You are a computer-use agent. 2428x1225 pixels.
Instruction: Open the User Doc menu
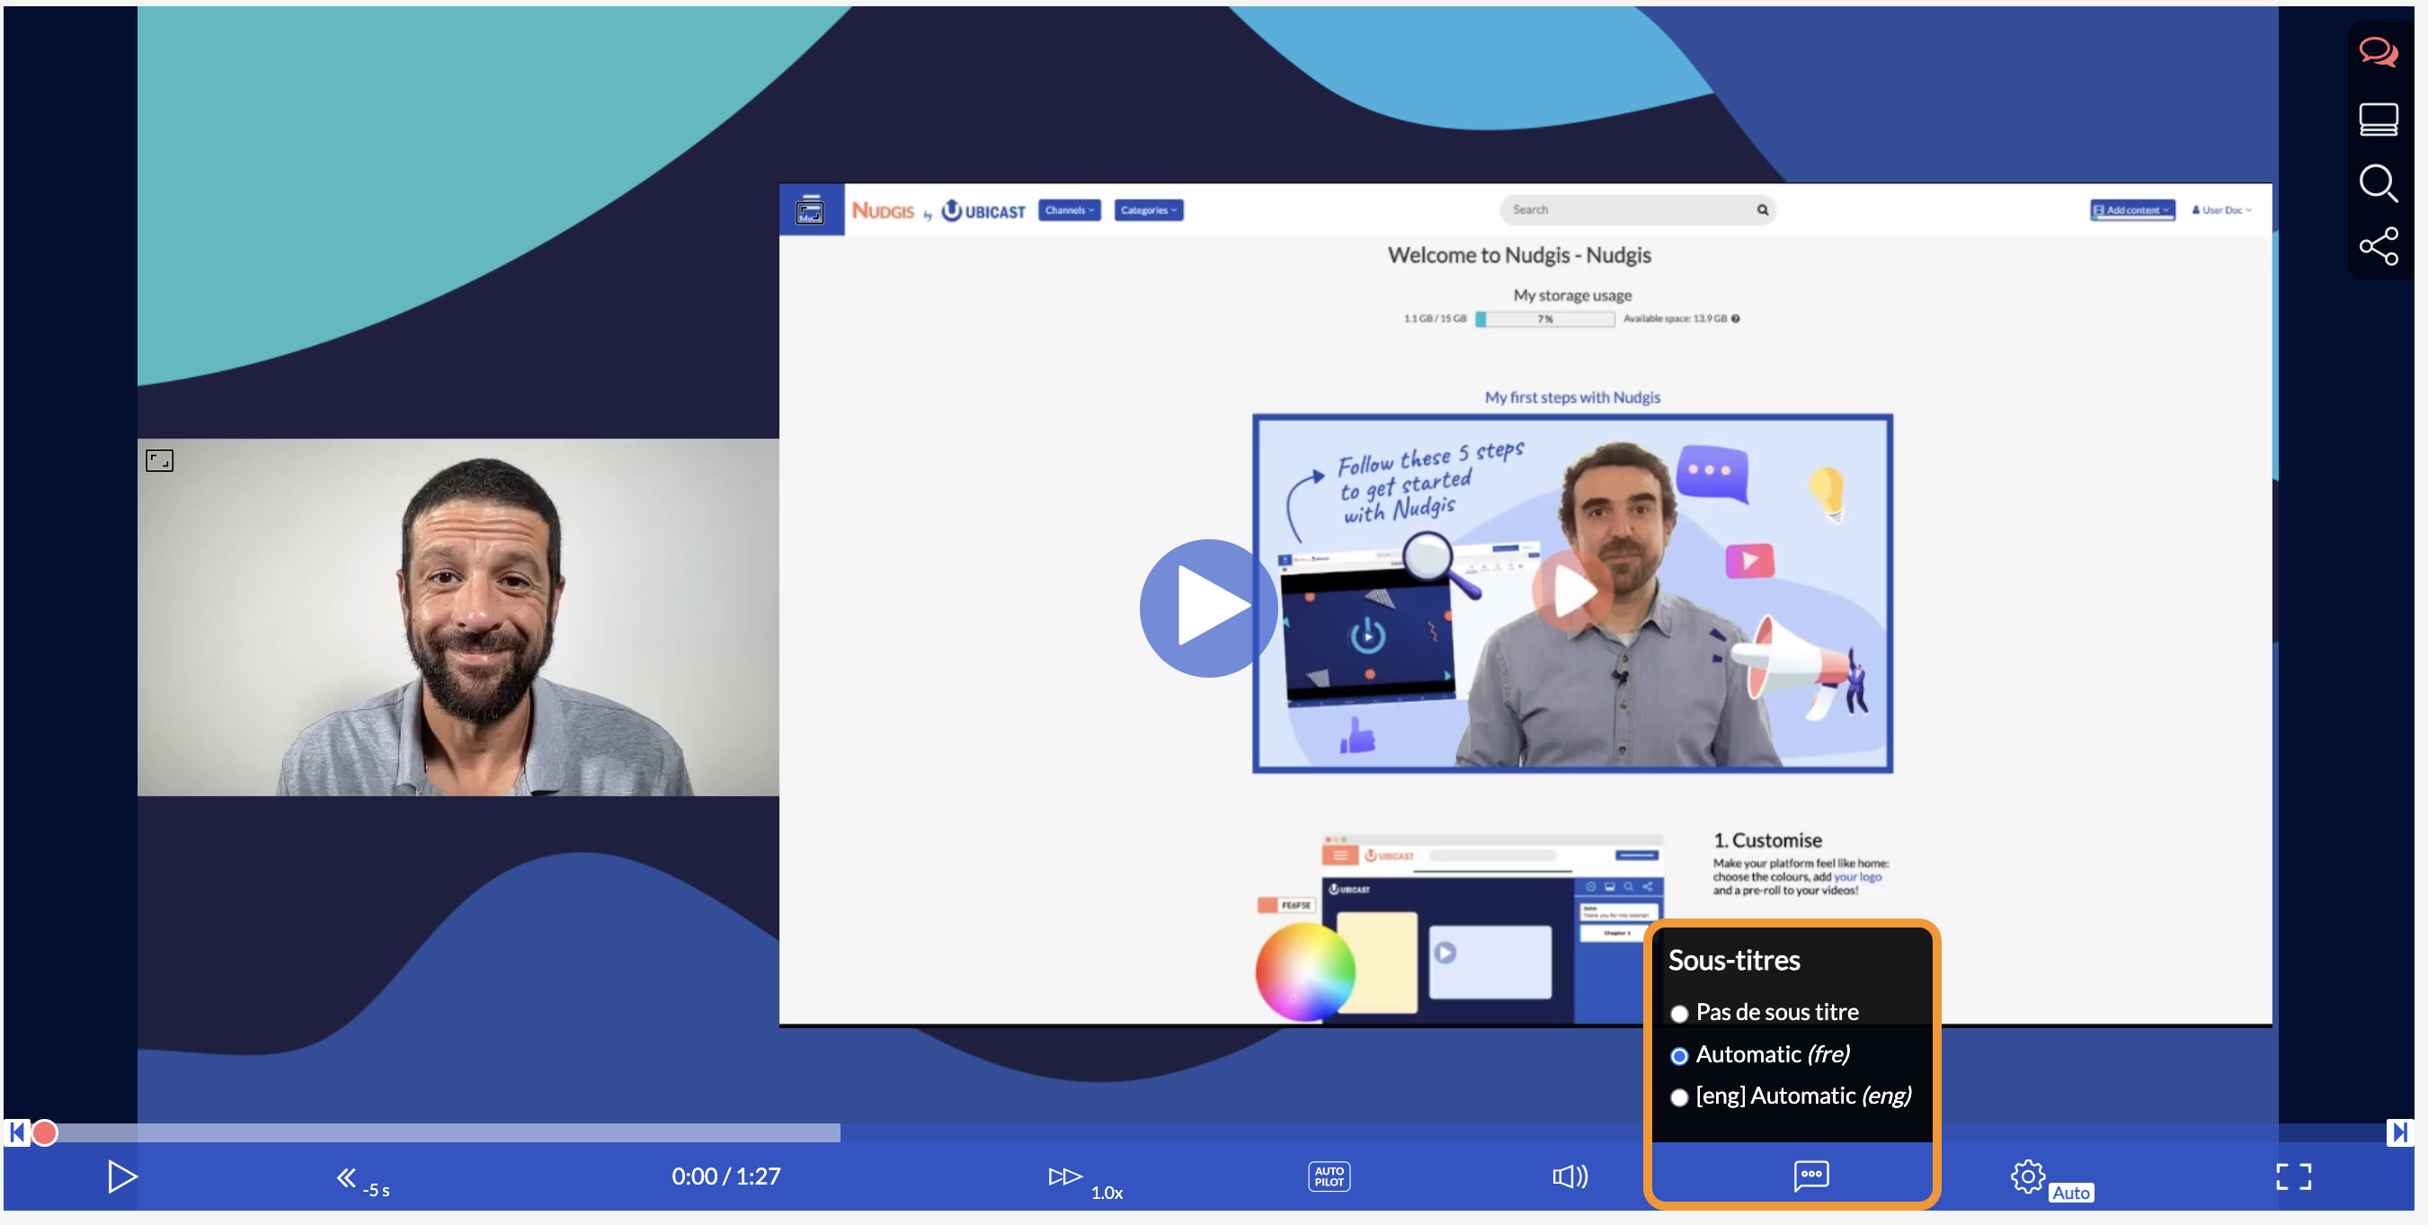pos(2220,210)
